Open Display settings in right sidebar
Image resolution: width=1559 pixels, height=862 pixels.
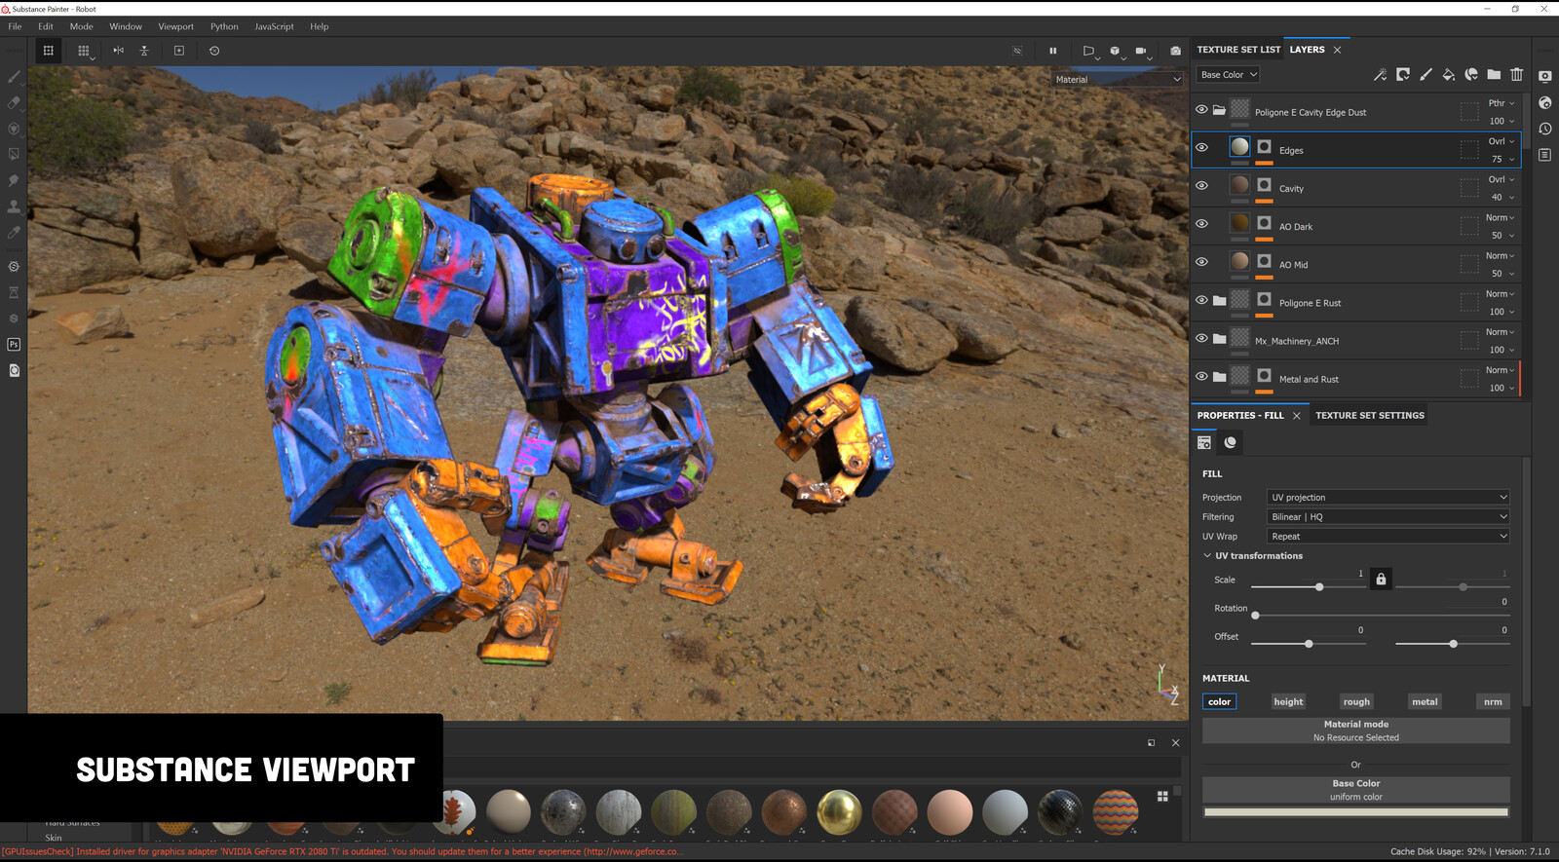(1545, 76)
